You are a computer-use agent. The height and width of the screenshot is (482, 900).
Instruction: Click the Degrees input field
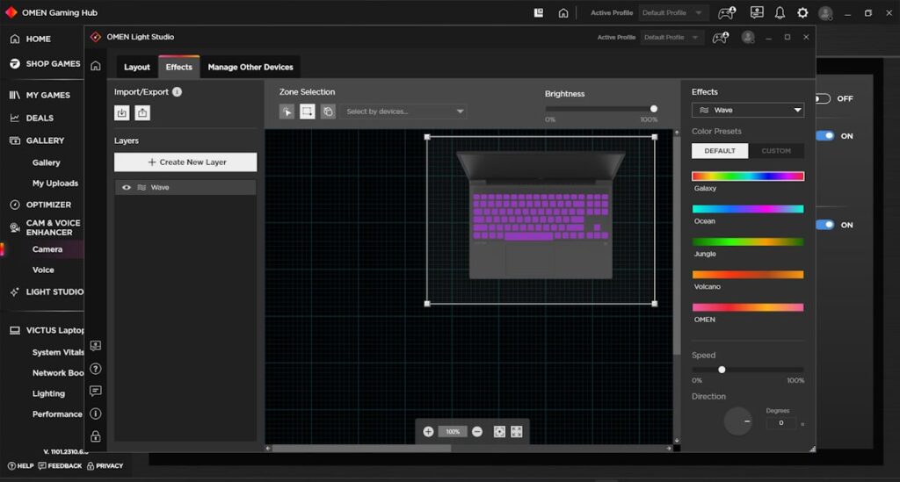point(781,423)
